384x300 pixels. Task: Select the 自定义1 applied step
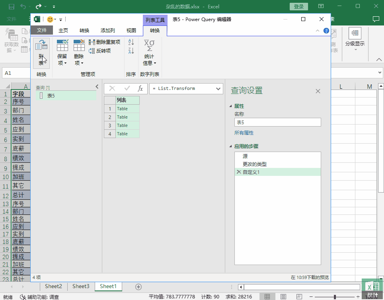coord(277,172)
